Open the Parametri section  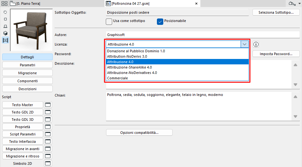27,65
